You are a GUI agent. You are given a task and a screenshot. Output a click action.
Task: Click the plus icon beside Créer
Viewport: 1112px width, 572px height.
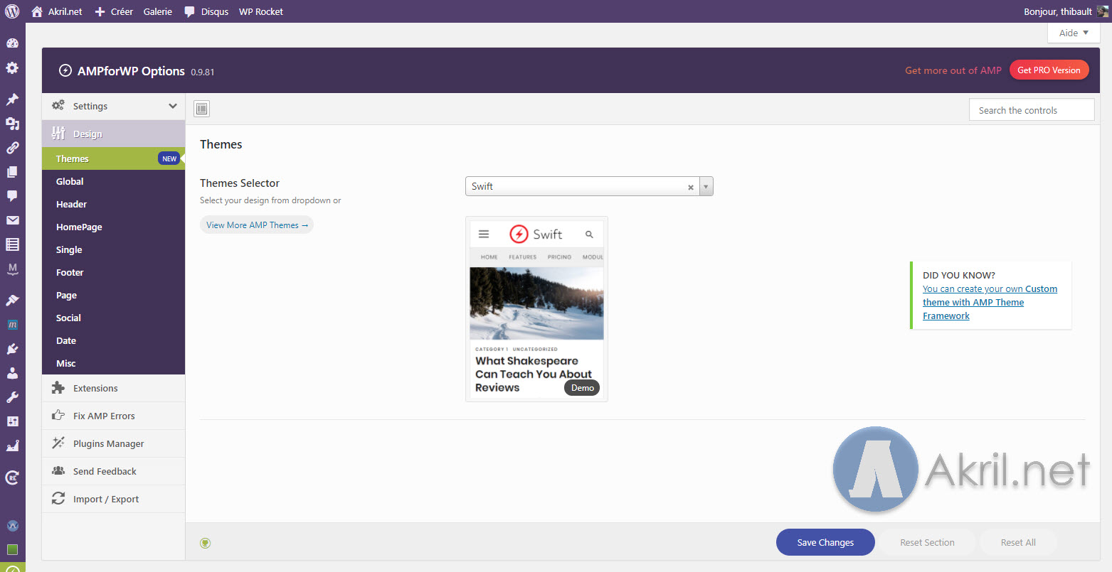[x=100, y=11]
